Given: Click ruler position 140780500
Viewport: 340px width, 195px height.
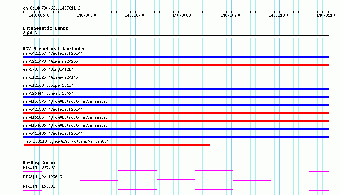Looking at the screenshot, I should coord(39,15).
